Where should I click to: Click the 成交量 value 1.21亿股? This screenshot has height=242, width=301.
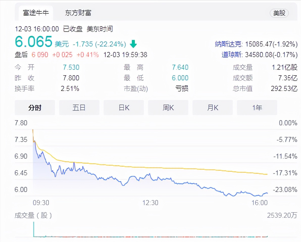(x=284, y=67)
